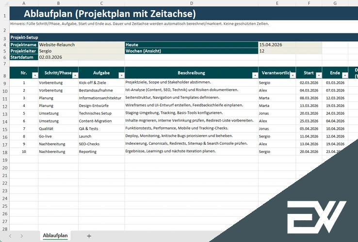
Task: Select the end date 04.04.2026 cell
Action: pyautogui.click(x=335, y=121)
